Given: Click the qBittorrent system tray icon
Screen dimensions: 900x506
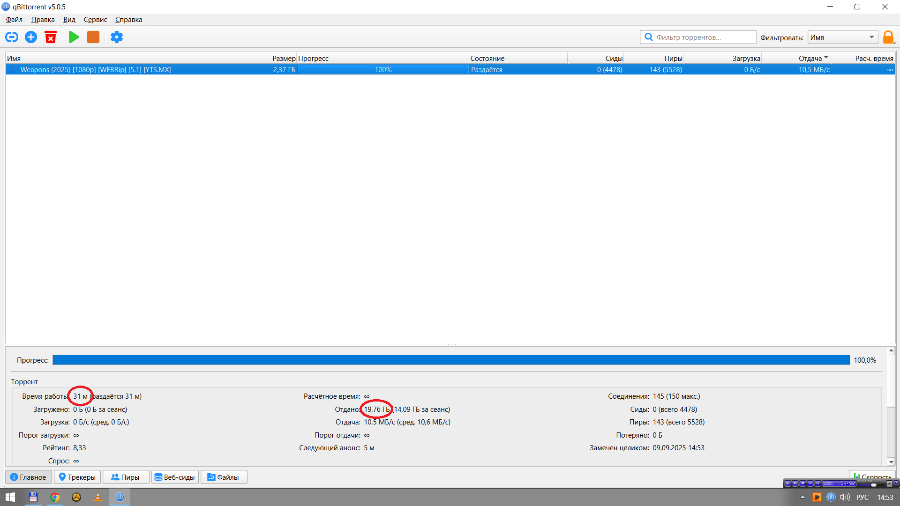Looking at the screenshot, I should (x=831, y=497).
